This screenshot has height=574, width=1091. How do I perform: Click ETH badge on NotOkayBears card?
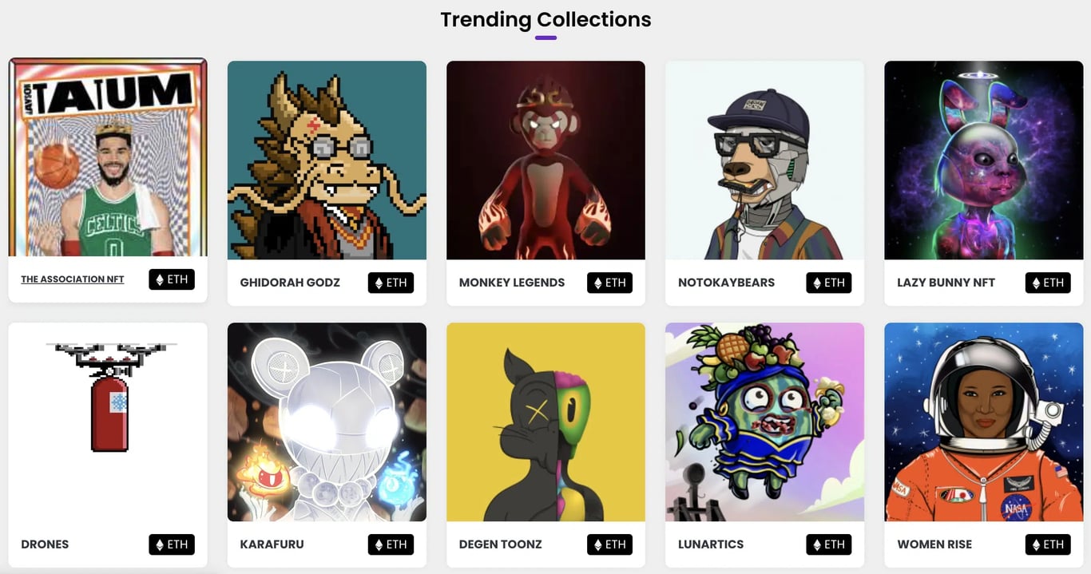pyautogui.click(x=828, y=283)
